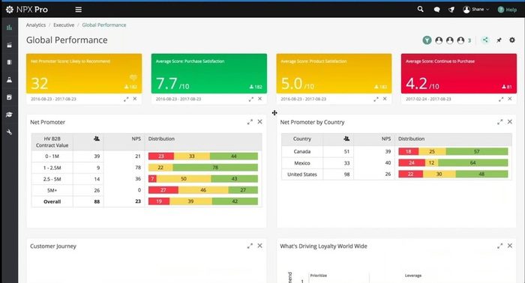525x283 pixels.
Task: Expand the Continue to Purchase card
Action: click(501, 100)
